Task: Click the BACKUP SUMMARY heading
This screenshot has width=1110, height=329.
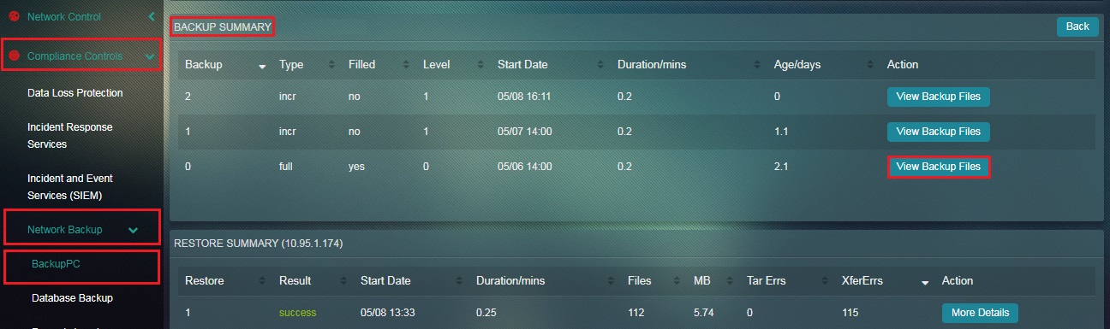Action: pos(223,27)
